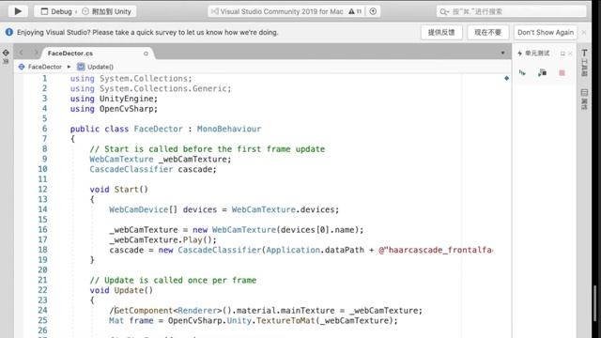The width and height of the screenshot is (601, 338).
Task: Click the global search field
Action: 511,11
